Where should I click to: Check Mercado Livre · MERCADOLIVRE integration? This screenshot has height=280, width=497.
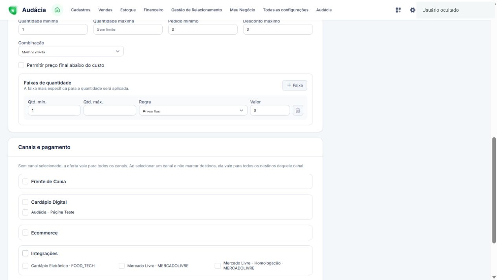coord(122,266)
